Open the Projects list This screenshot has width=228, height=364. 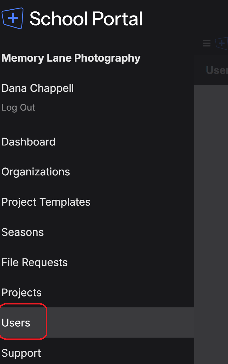click(x=21, y=293)
